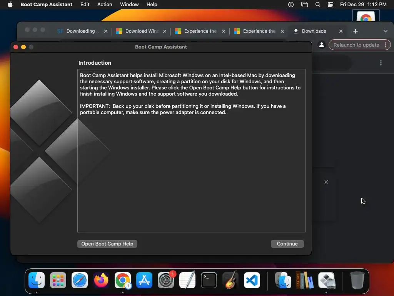Click Boot Camp Assistant icon in Dock
The image size is (394, 296).
326,280
